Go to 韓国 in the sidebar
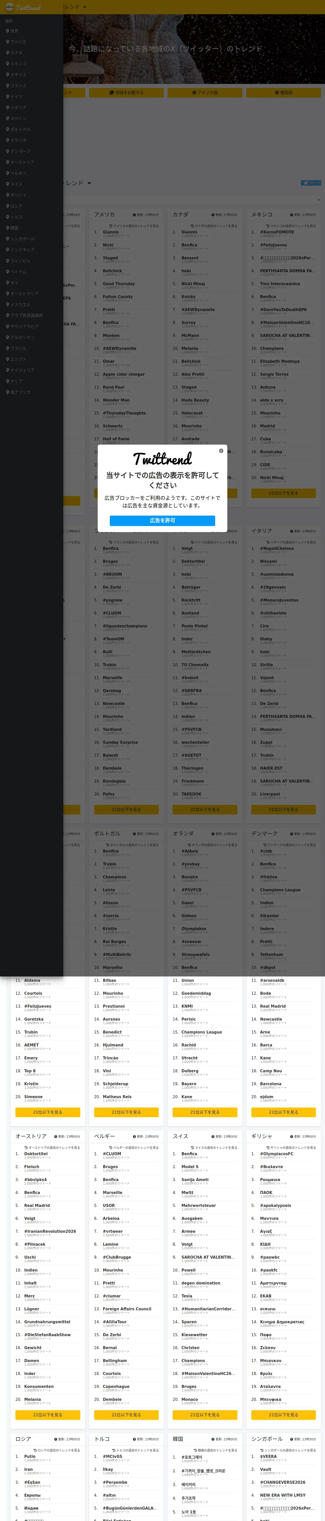Image resolution: width=325 pixels, height=1521 pixels. coord(12,228)
